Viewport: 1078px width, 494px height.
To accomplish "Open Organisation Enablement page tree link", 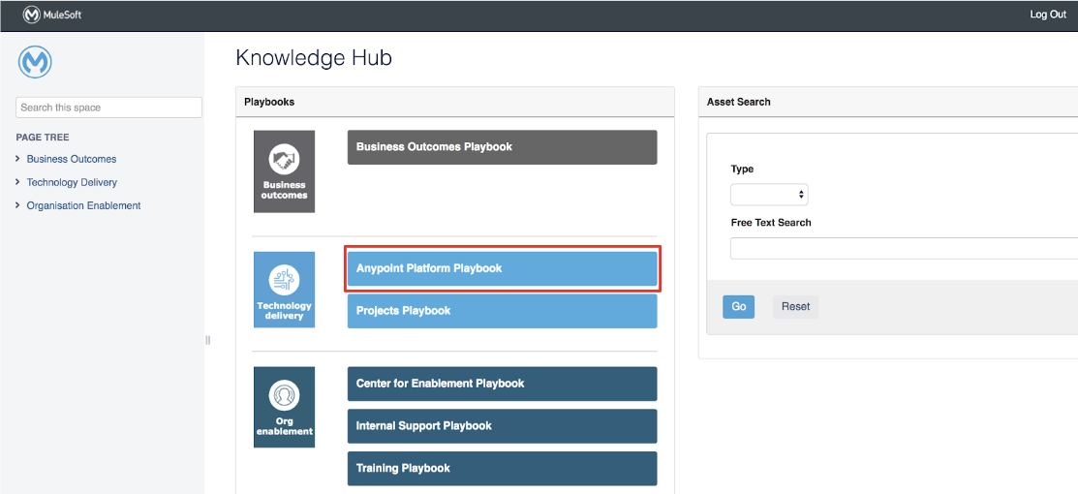I will click(83, 205).
